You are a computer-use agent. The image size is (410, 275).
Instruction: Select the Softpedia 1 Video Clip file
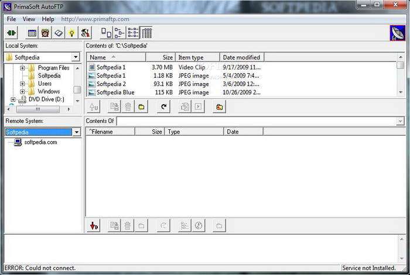coord(111,67)
